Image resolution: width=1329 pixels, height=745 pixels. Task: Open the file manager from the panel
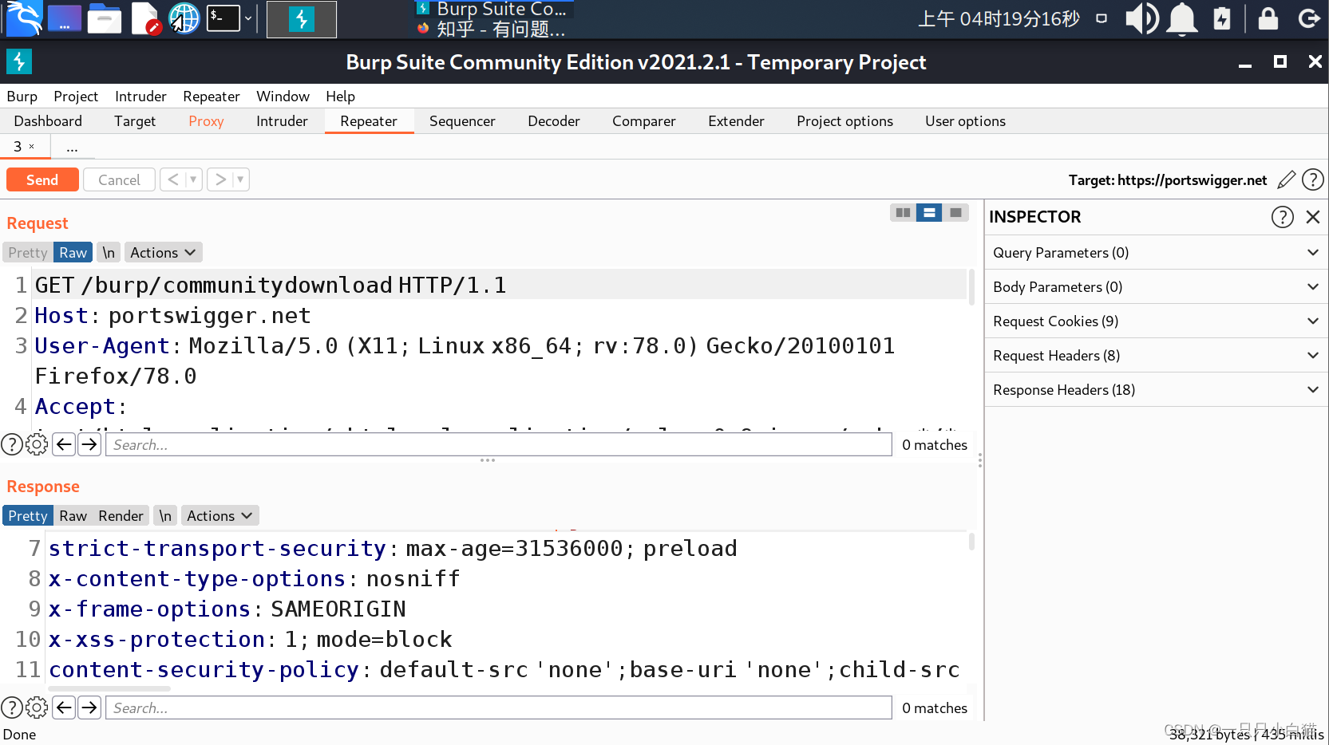(105, 18)
